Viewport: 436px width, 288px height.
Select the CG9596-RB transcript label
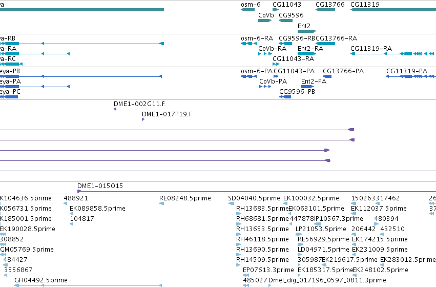297,38
